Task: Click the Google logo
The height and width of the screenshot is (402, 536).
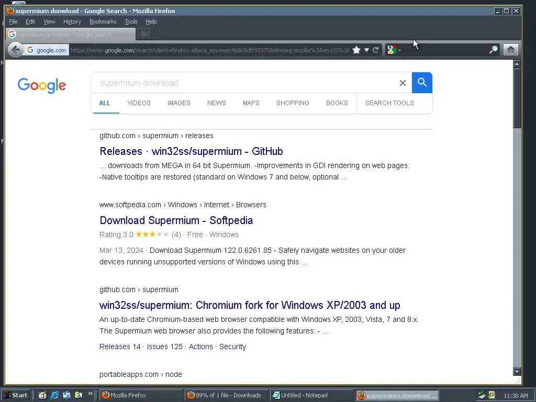Action: point(42,85)
